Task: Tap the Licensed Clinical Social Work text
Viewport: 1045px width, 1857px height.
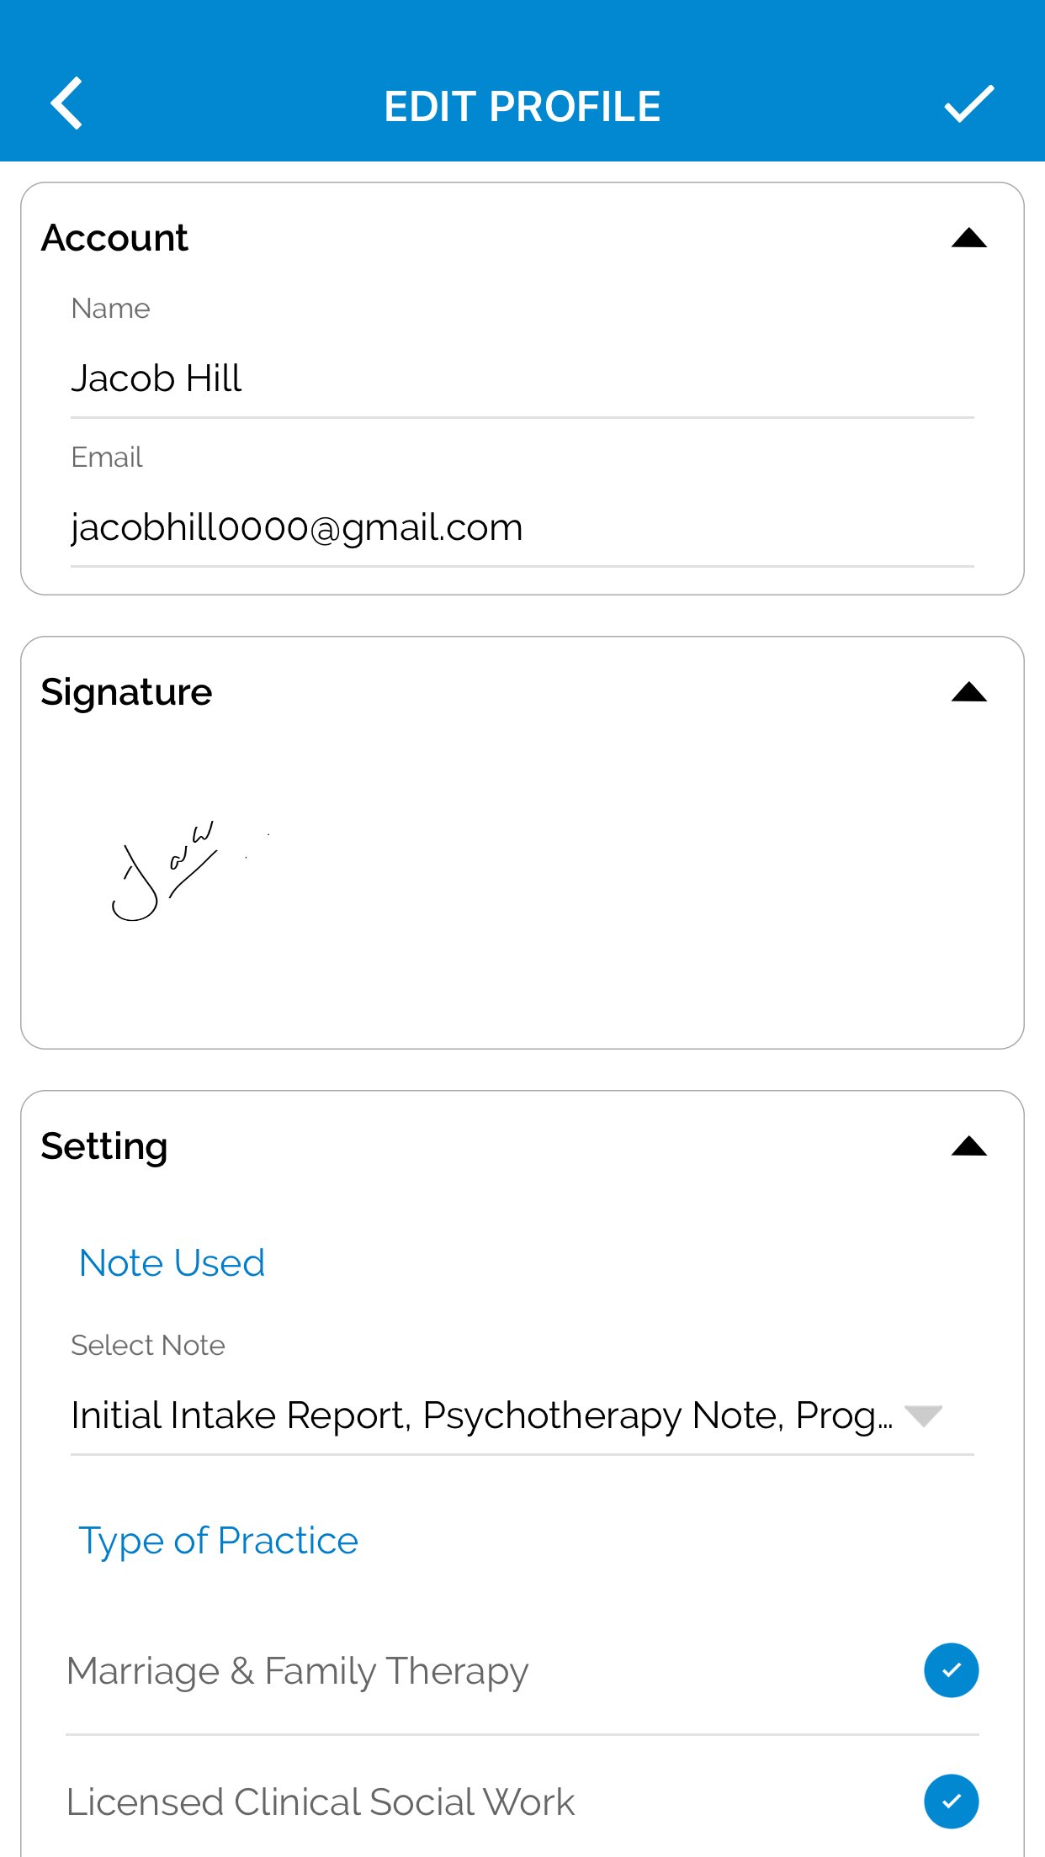Action: point(320,1802)
